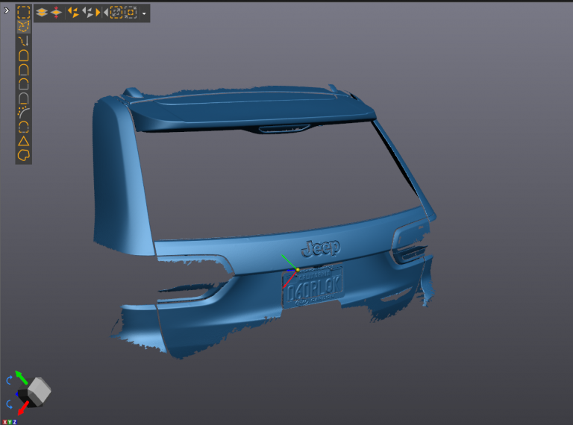Click the lower blue rotate arrow

pos(10,403)
